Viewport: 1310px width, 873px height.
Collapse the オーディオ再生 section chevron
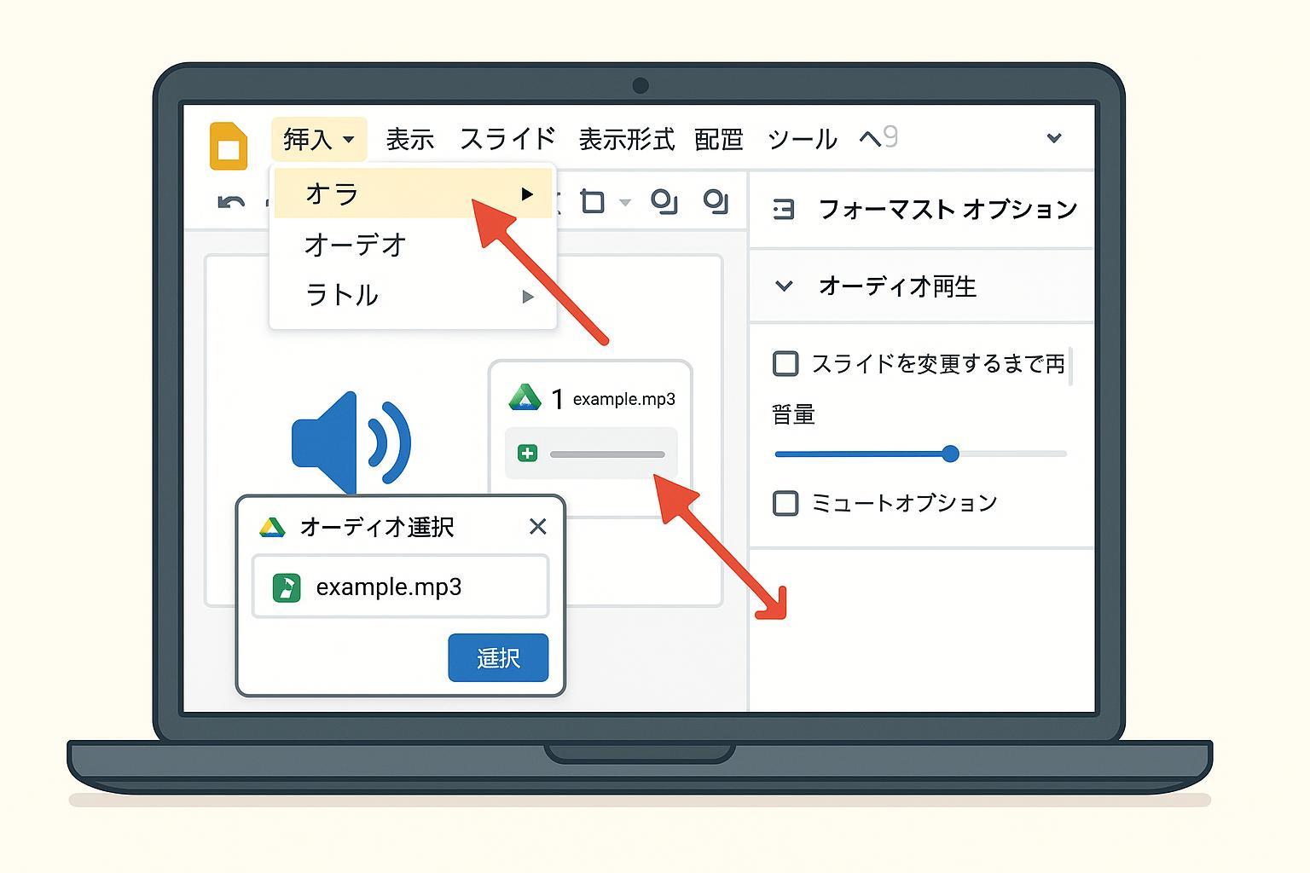783,286
